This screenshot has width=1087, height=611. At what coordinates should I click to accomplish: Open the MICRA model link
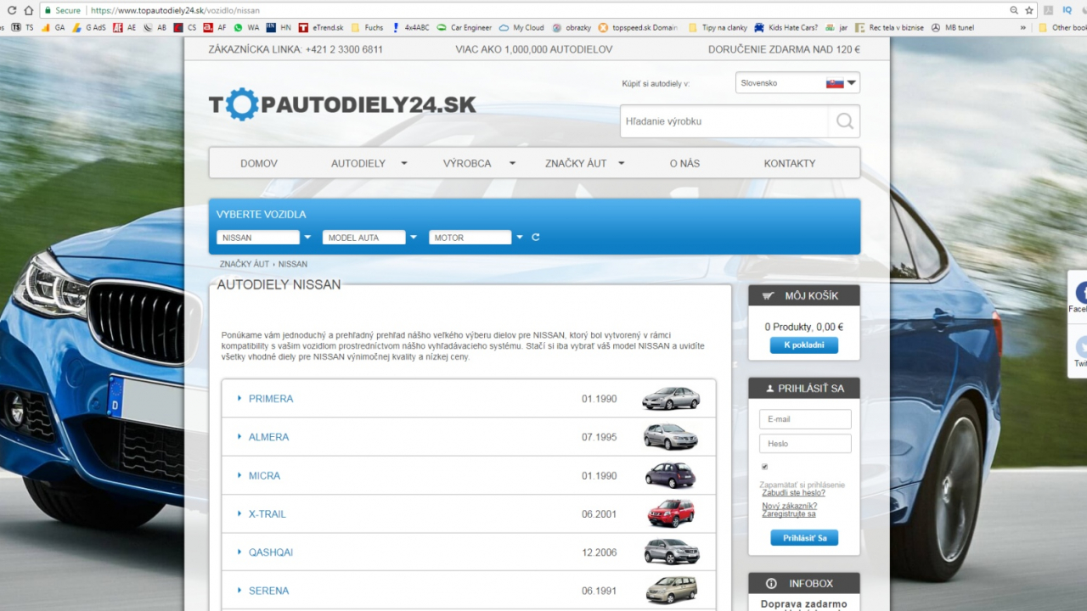tap(264, 476)
